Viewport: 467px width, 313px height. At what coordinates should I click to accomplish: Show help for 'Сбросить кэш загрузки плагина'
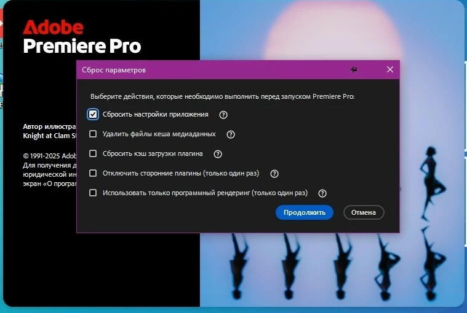[218, 154]
